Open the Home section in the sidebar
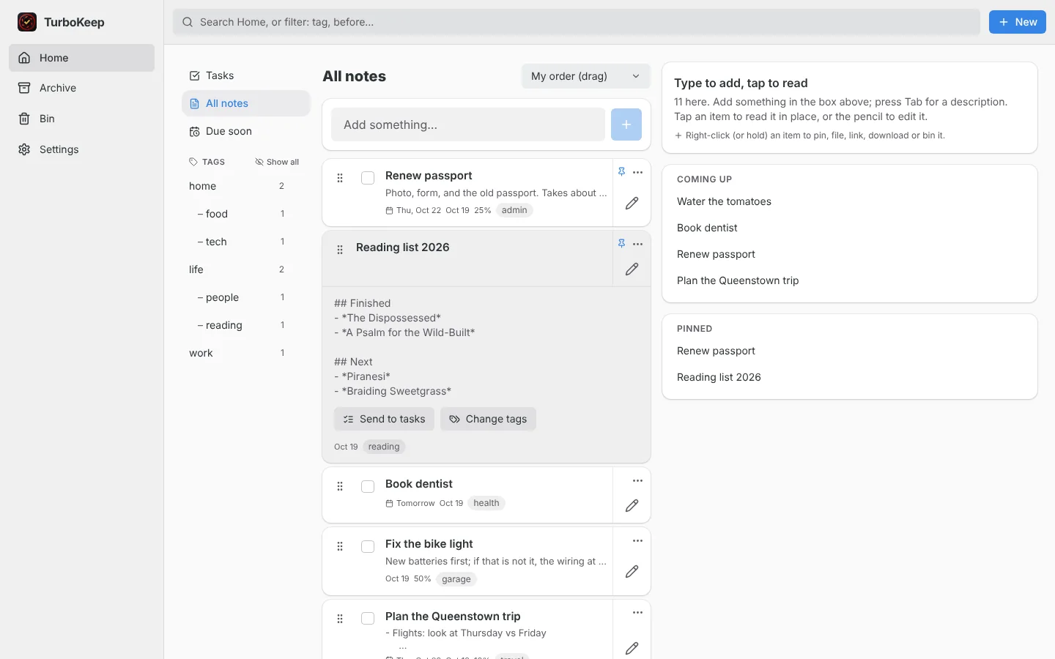The image size is (1055, 659). coord(82,58)
